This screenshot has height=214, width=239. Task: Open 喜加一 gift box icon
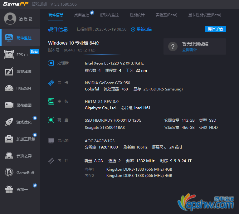click(x=9, y=189)
